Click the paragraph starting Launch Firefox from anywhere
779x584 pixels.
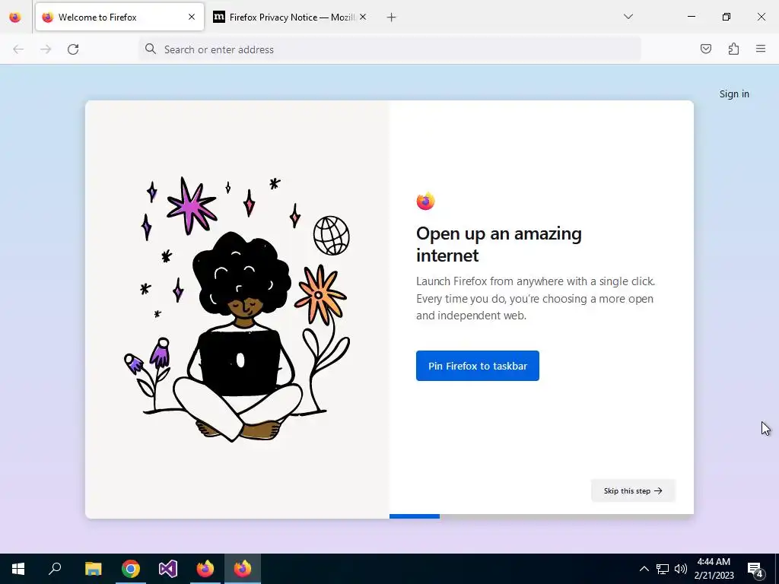(536, 298)
